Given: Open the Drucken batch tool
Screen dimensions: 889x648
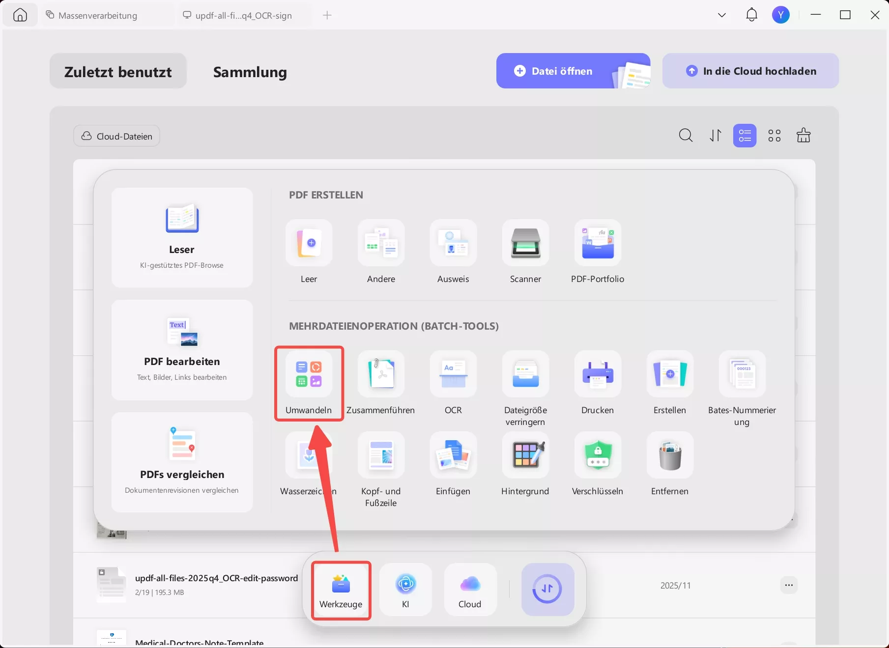Looking at the screenshot, I should pos(597,383).
